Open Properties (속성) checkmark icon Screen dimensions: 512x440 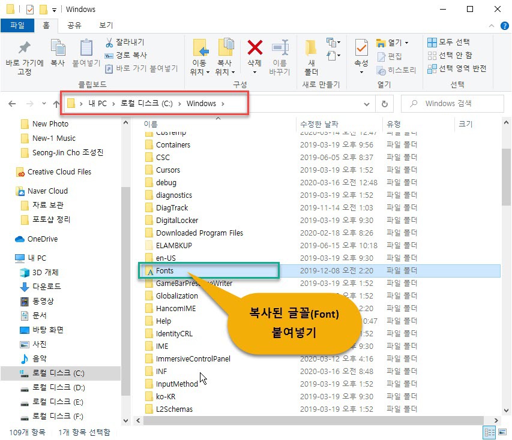pos(361,48)
